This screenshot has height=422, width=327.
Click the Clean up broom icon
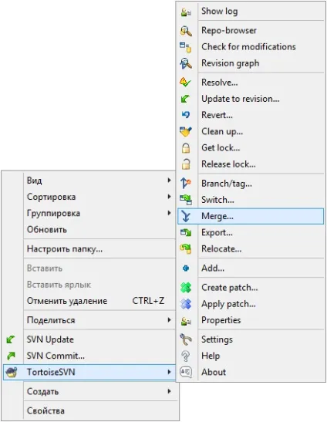[186, 132]
